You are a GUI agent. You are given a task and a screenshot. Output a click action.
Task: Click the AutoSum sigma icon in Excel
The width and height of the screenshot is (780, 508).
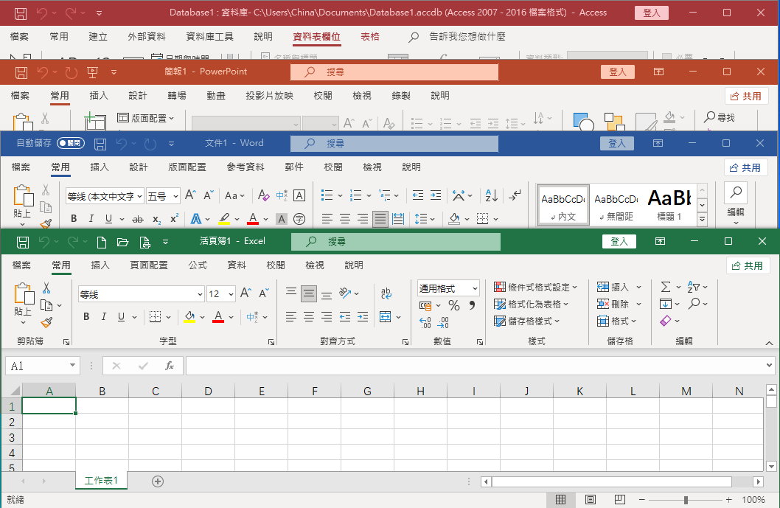[x=666, y=287]
